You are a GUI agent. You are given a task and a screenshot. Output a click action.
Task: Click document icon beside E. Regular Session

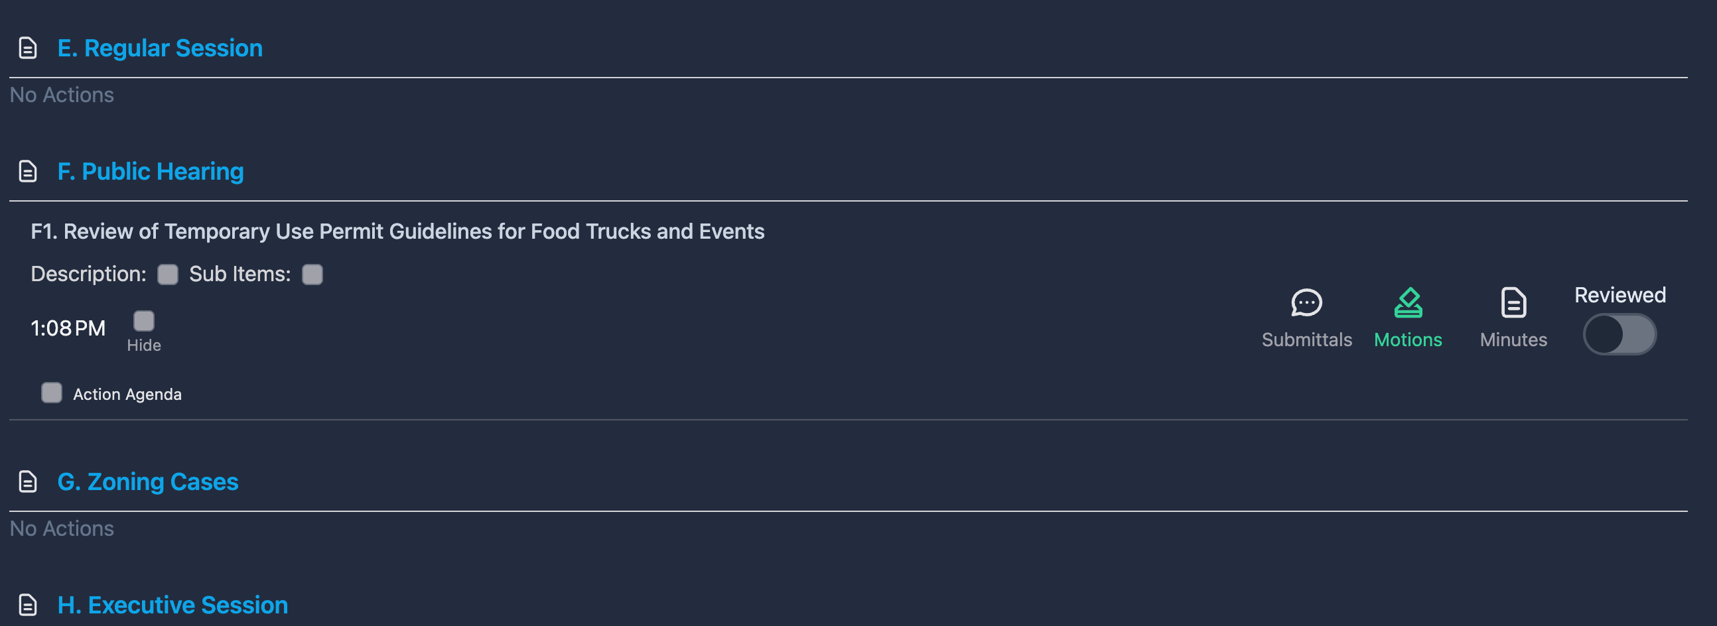pos(27,48)
